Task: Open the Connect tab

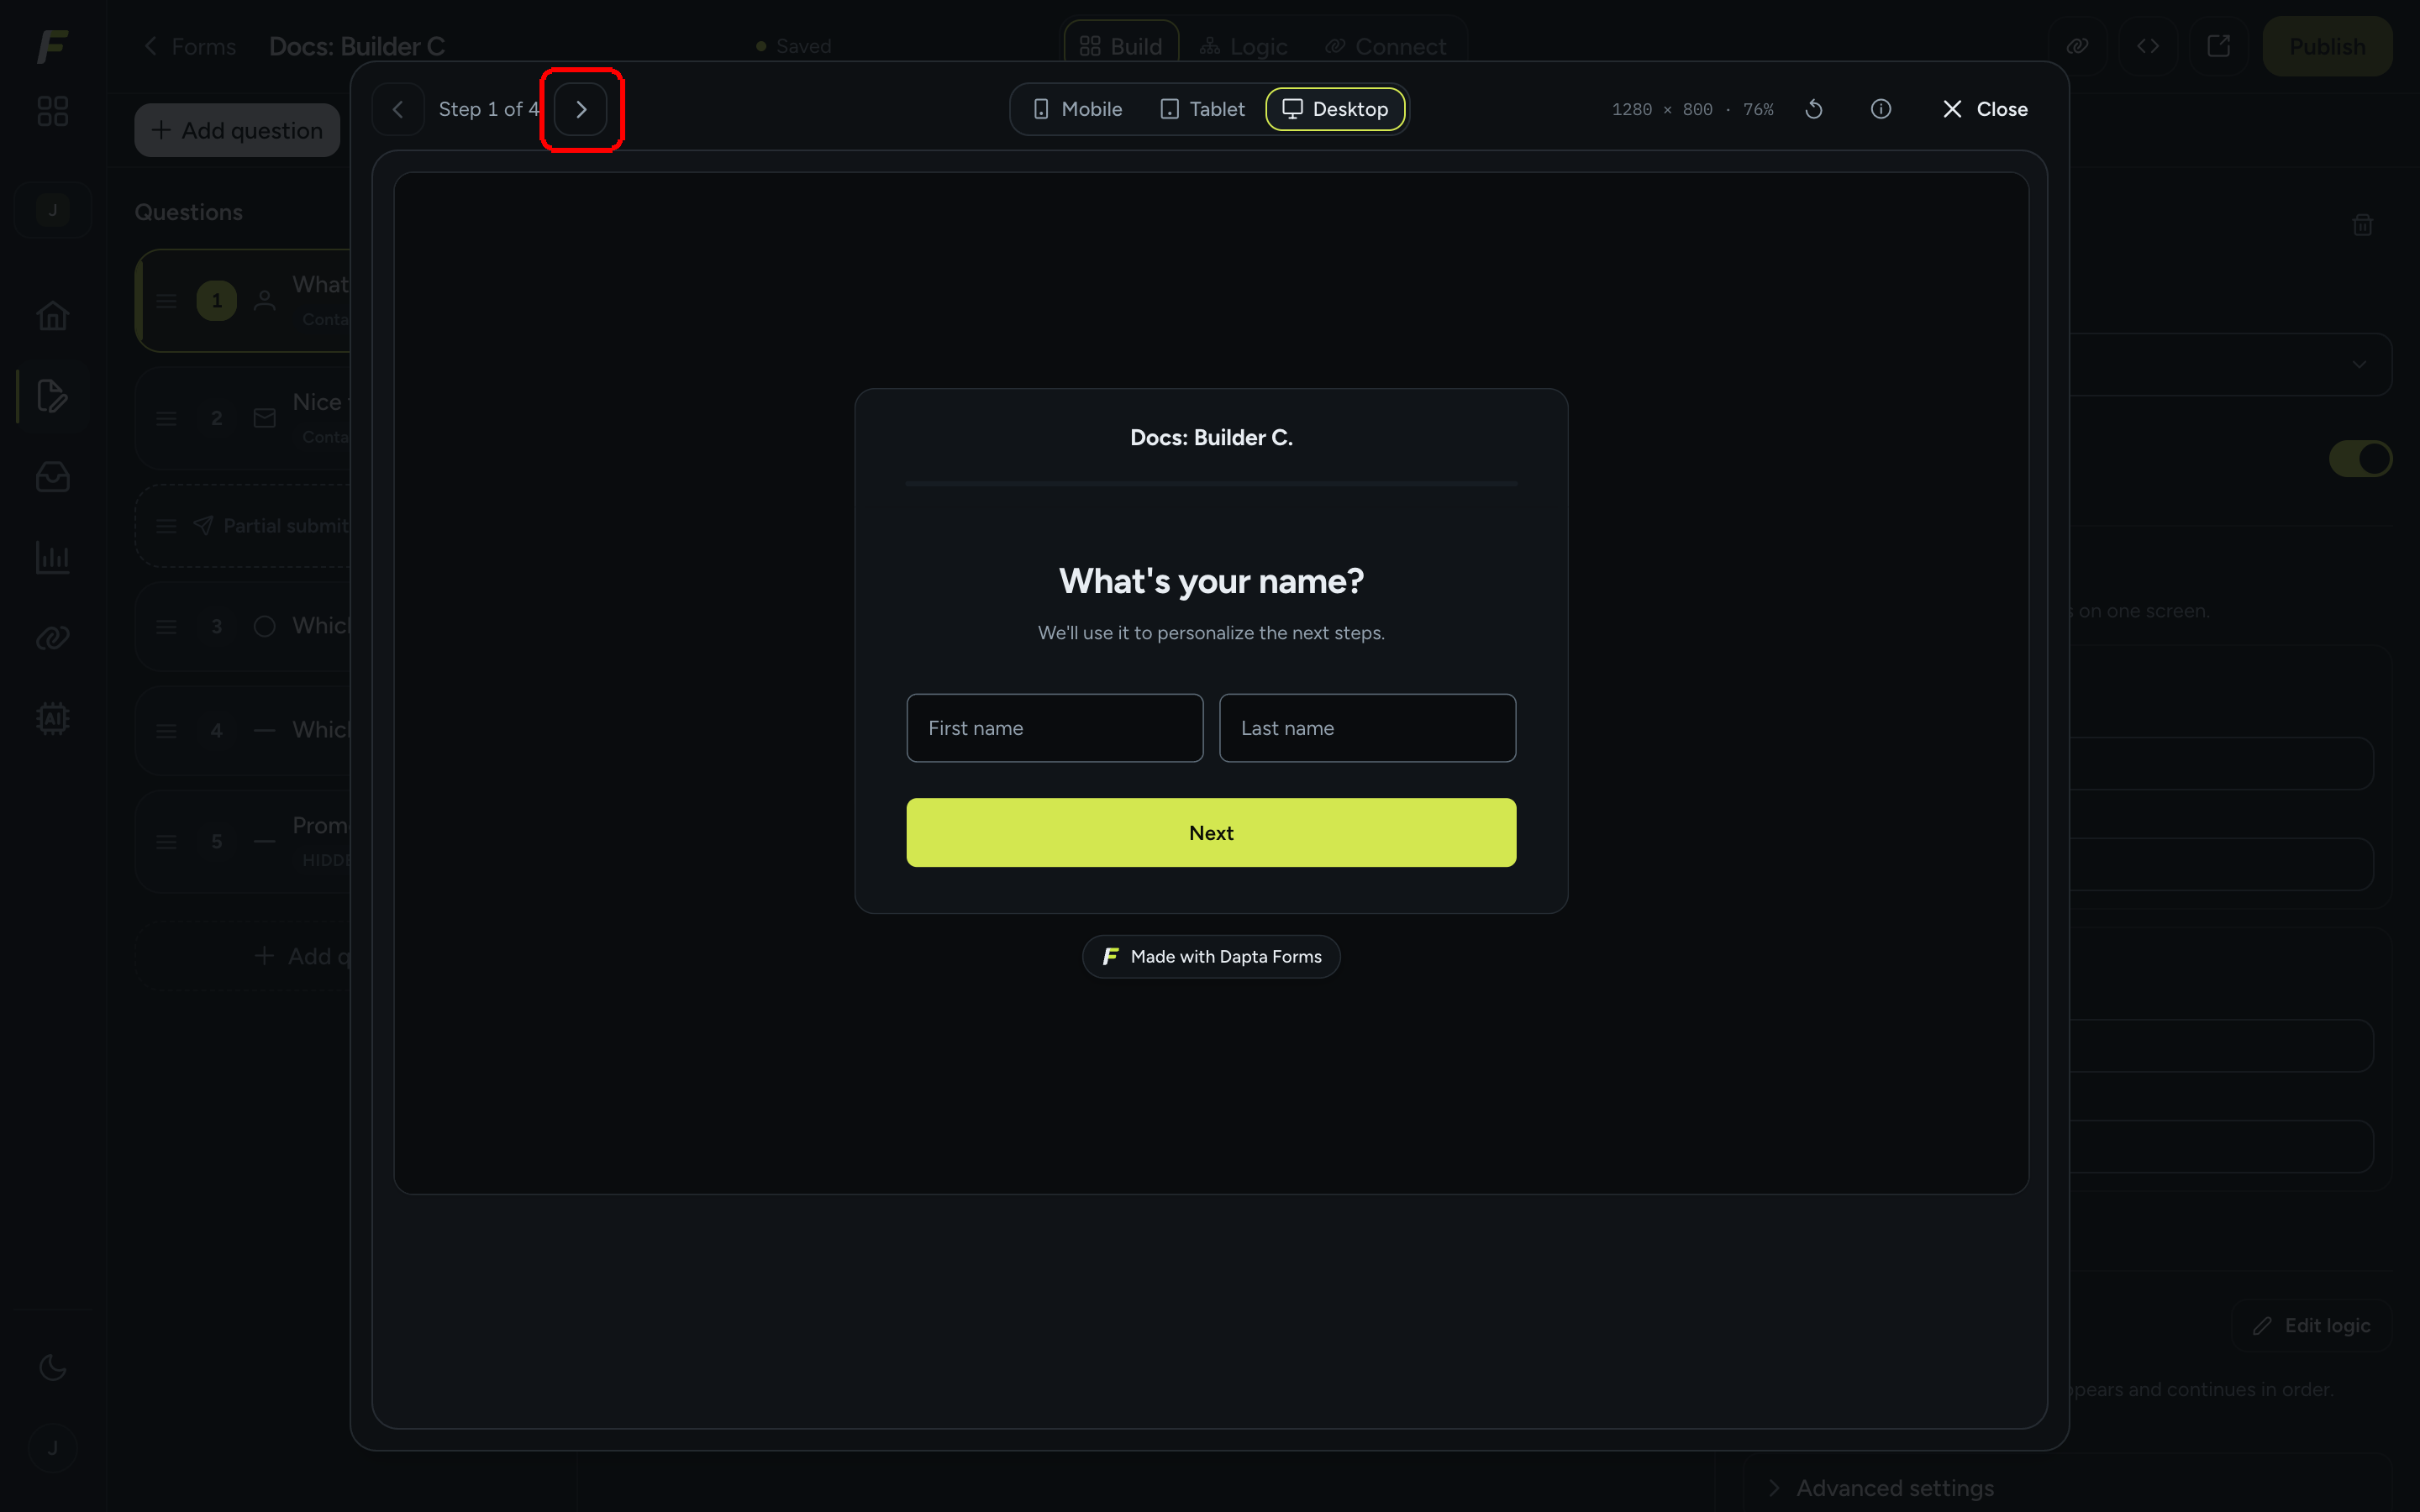Action: (x=1386, y=46)
